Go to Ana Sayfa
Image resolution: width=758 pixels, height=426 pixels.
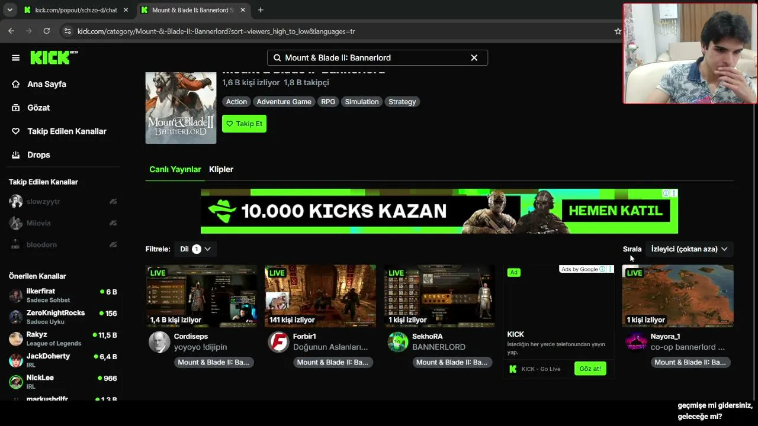(47, 84)
